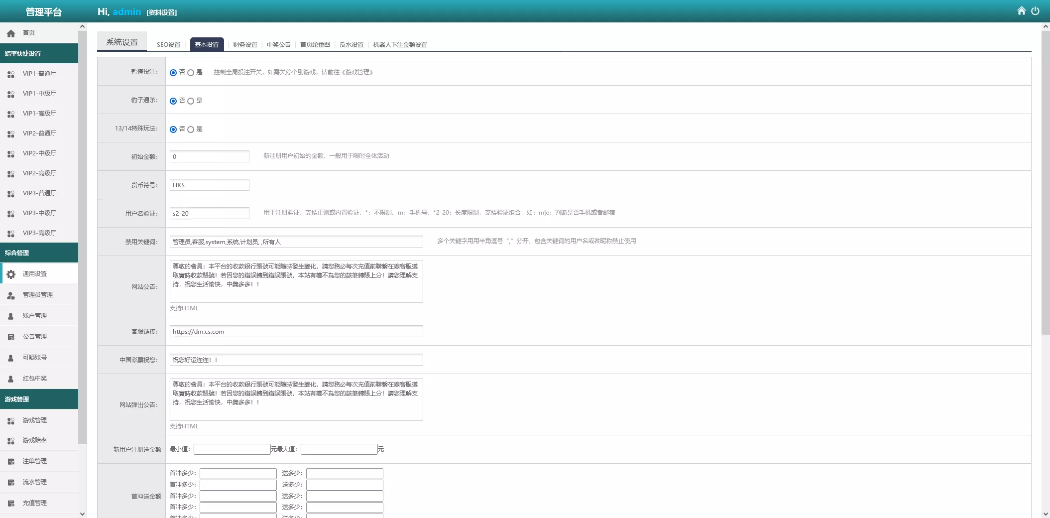Click the 游戏管理 sidebar icon
The height and width of the screenshot is (518, 1050).
point(11,421)
